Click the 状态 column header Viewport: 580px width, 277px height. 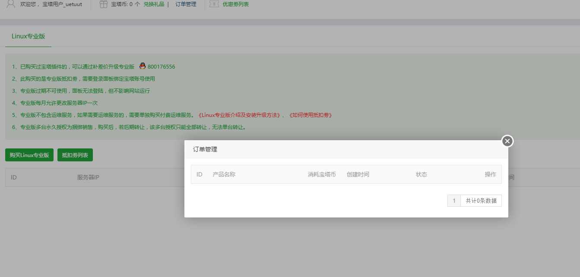pos(422,174)
